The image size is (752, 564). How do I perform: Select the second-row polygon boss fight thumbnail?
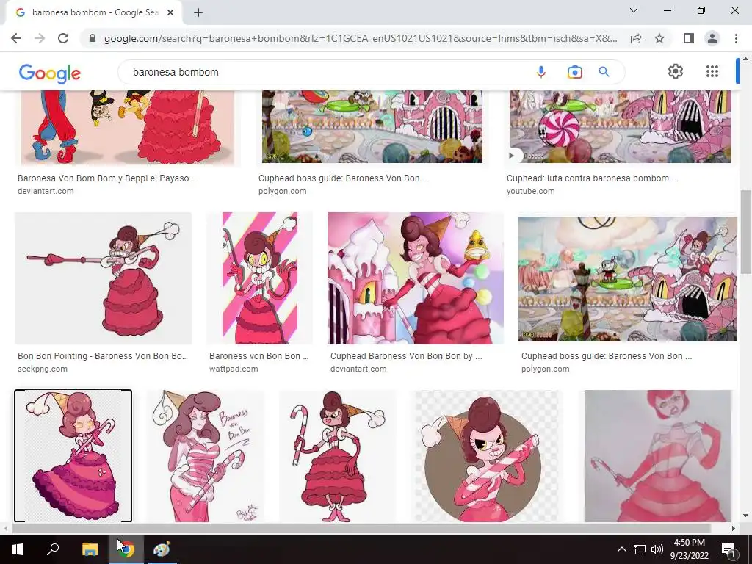[x=628, y=278]
